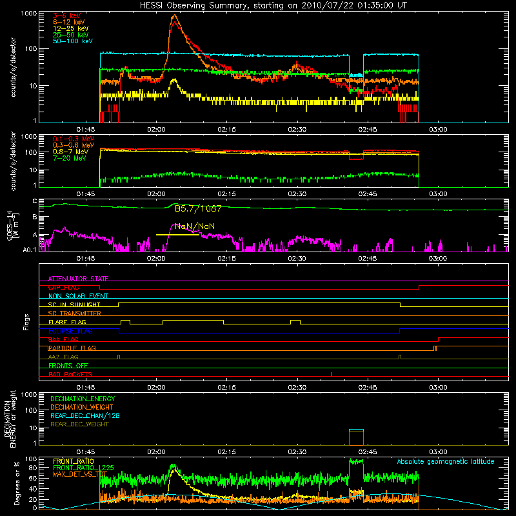Click the DECIMATION_ENERGY legend entry
The width and height of the screenshot is (516, 516).
(x=83, y=399)
